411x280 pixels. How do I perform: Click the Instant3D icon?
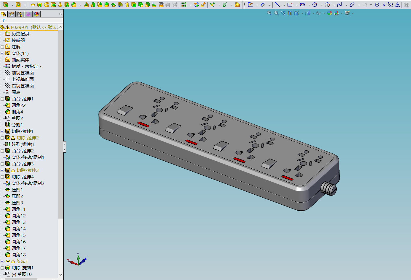[237, 5]
